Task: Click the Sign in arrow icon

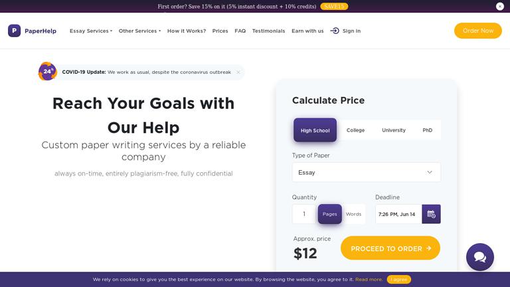Action: coord(335,31)
